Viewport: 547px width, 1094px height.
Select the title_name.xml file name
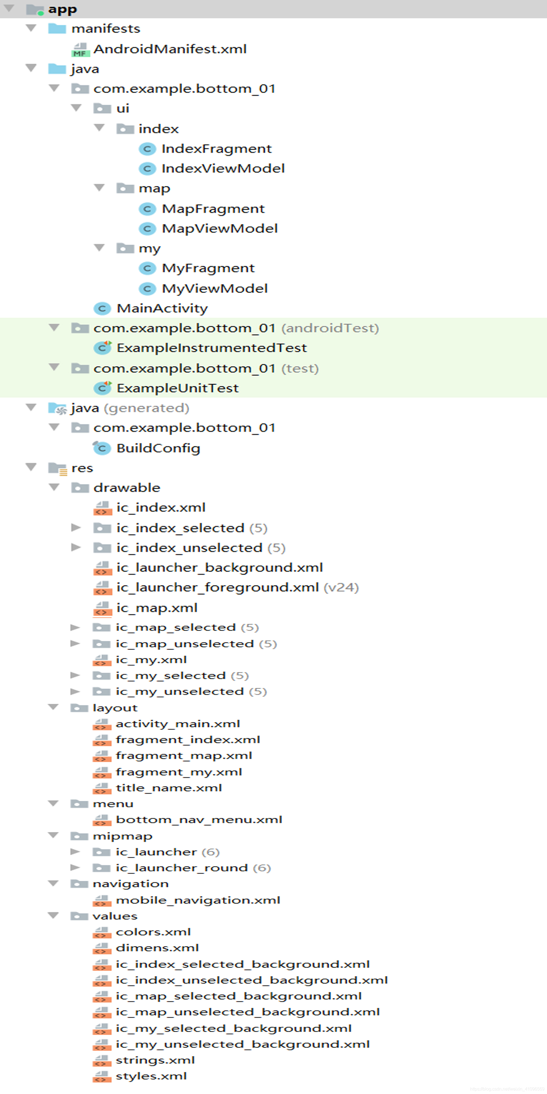[x=169, y=788]
